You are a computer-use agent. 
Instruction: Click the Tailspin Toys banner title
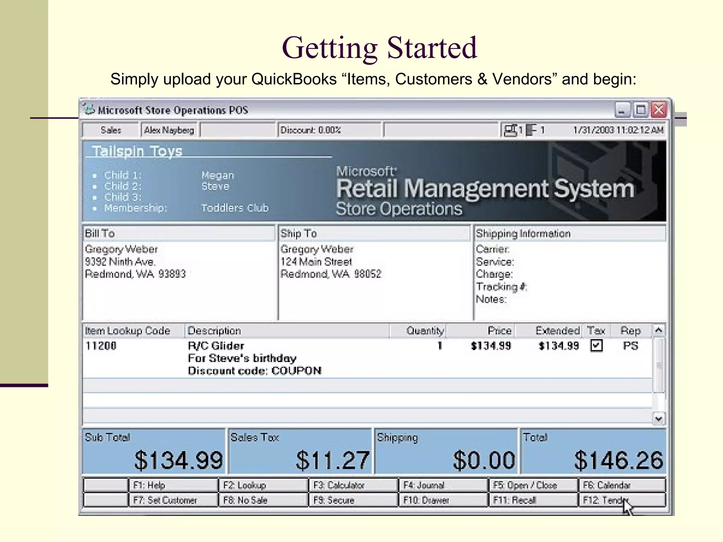pyautogui.click(x=137, y=151)
